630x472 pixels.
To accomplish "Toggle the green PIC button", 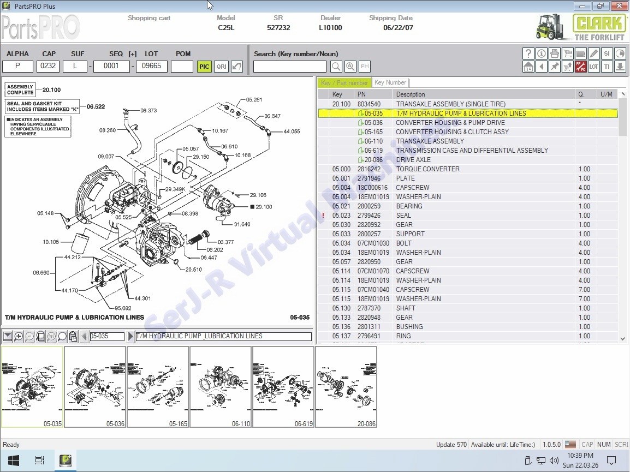I will [x=204, y=67].
